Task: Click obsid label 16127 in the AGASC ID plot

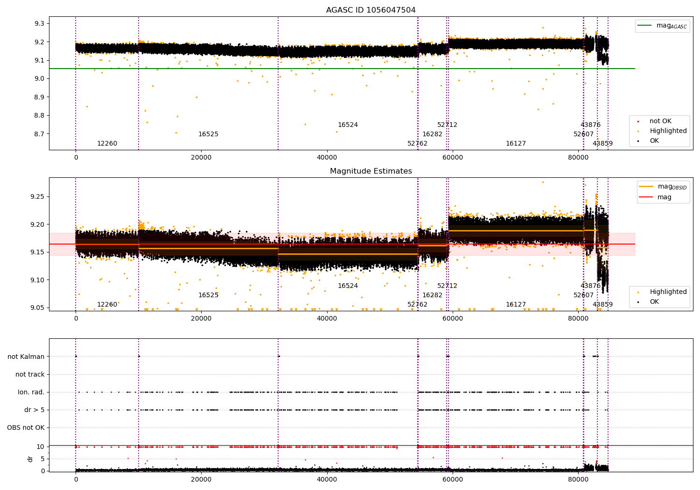Action: tap(516, 144)
